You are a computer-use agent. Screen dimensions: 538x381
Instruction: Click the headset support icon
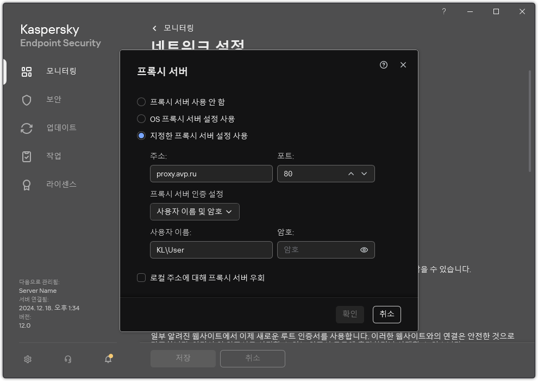(67, 359)
